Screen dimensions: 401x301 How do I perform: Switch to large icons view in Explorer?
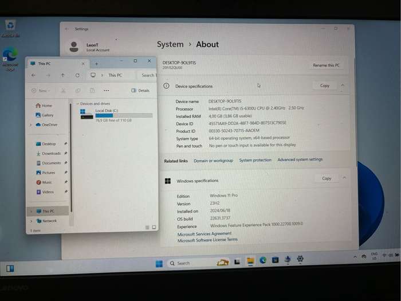154,227
